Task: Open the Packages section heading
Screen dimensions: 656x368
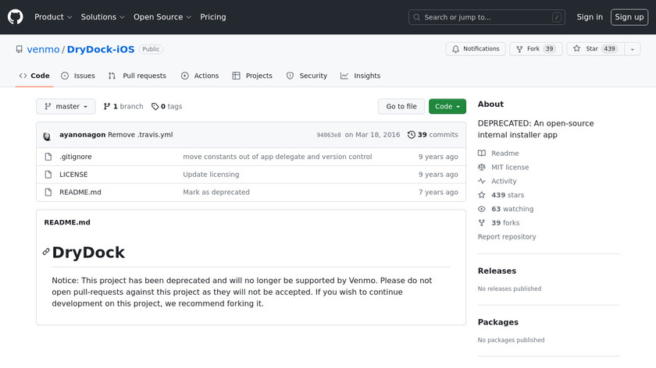Action: point(498,322)
